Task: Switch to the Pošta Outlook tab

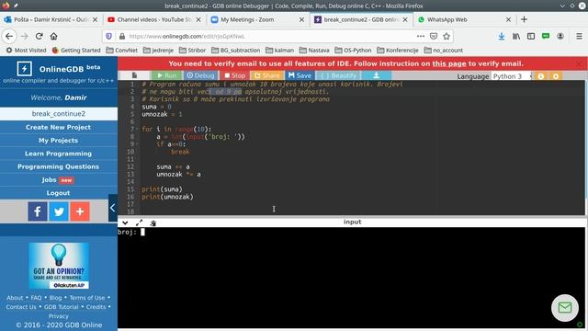Action: [51, 19]
